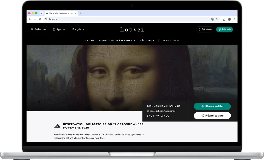Open a new tab with plus
The image size is (264, 160).
pos(81,13)
